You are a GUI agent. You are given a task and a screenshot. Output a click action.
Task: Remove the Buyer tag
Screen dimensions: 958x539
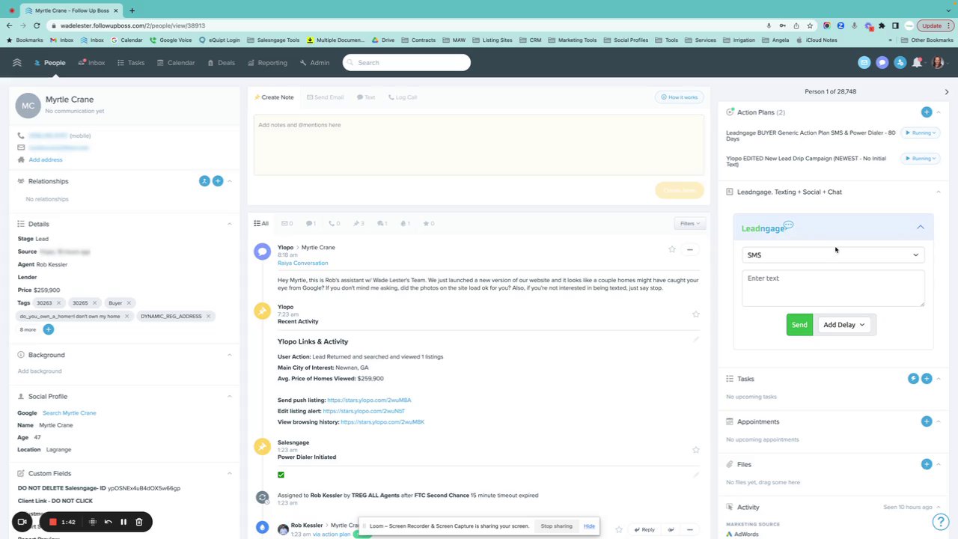point(129,303)
